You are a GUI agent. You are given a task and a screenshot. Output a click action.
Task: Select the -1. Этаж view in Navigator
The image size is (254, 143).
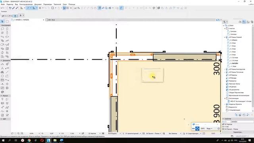click(233, 66)
